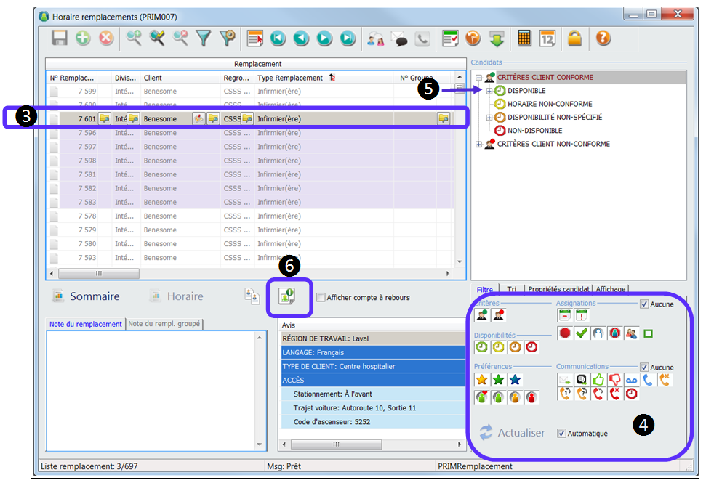Click the Type Remplacement column header
Image resolution: width=706 pixels, height=483 pixels.
click(x=289, y=78)
